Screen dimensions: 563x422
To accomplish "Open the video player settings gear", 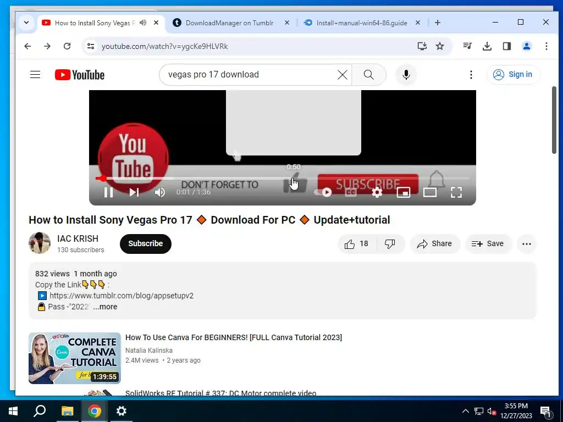I will [377, 192].
